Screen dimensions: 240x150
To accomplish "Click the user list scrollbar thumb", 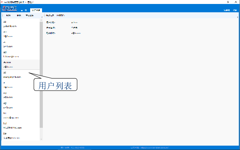I will [41, 75].
